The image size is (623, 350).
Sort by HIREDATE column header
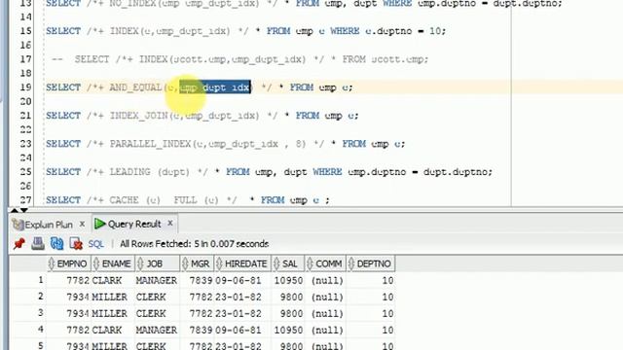(242, 263)
